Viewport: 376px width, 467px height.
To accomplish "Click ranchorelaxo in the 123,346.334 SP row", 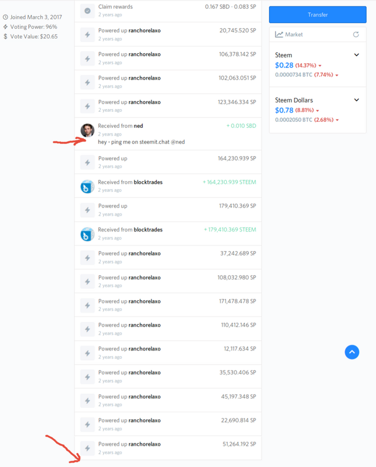I will point(144,102).
